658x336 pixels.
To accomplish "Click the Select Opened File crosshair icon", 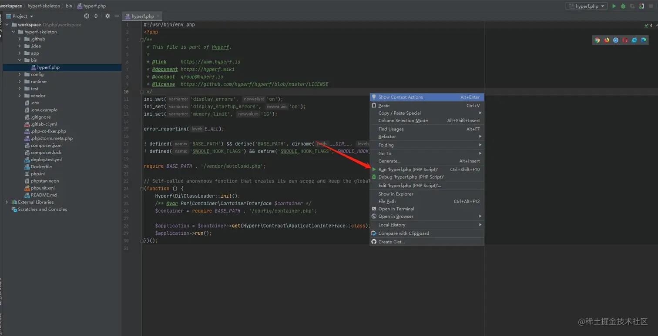I will [x=87, y=16].
